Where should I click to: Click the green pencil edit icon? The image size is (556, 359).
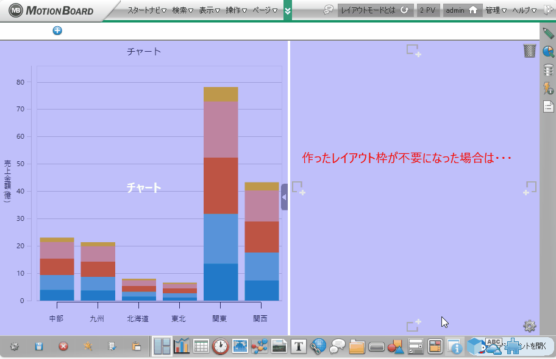click(x=548, y=33)
